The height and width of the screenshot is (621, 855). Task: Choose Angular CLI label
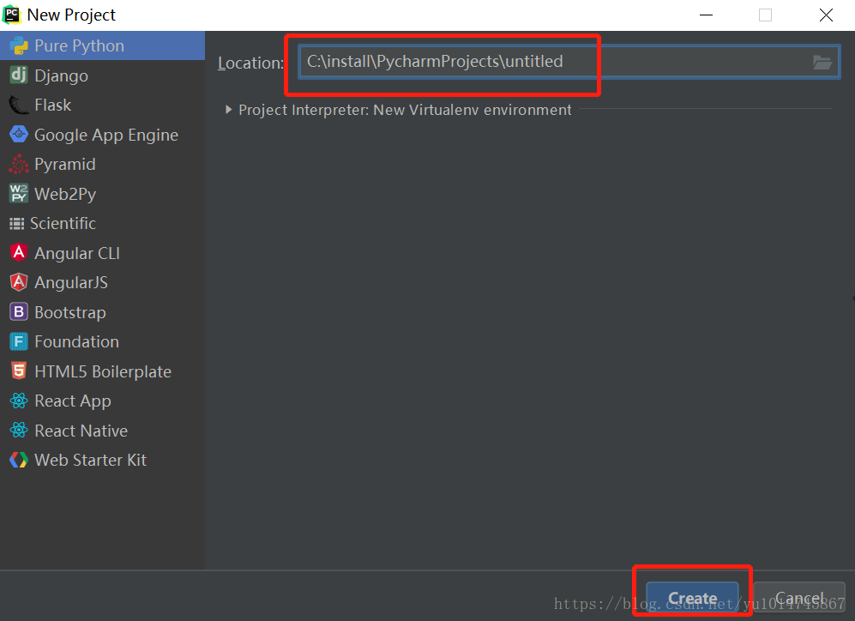[x=77, y=253]
